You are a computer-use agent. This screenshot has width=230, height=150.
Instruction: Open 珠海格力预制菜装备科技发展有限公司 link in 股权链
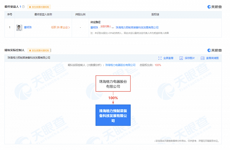click(x=137, y=28)
